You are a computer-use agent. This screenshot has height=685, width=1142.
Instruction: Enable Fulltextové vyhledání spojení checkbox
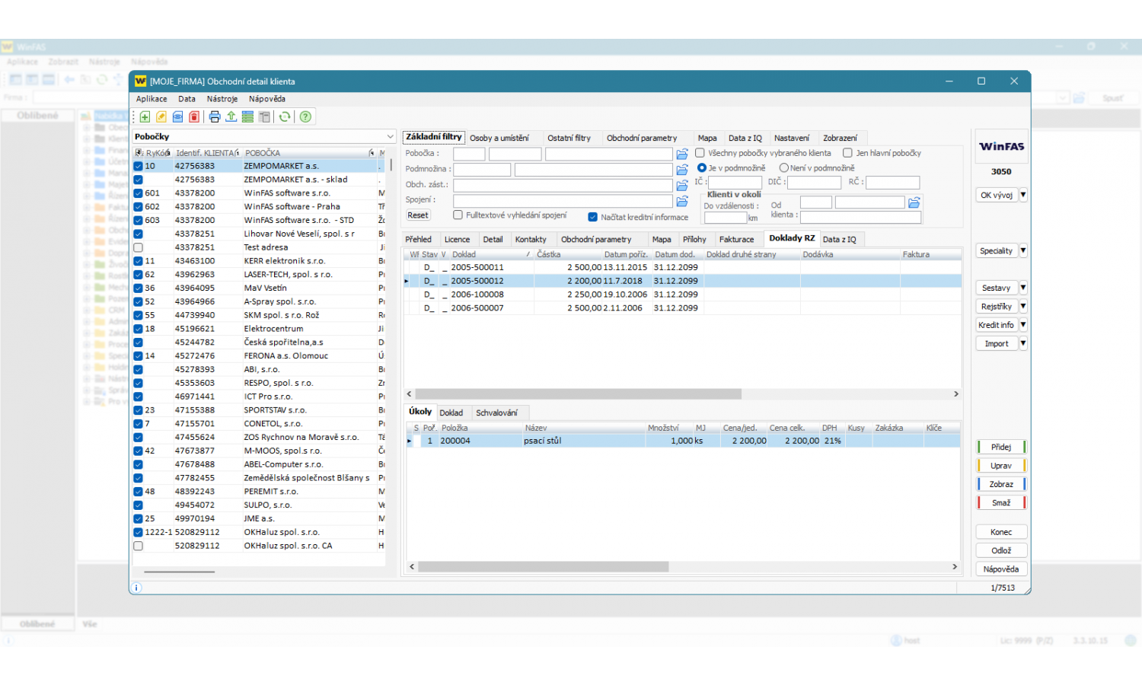pyautogui.click(x=458, y=215)
